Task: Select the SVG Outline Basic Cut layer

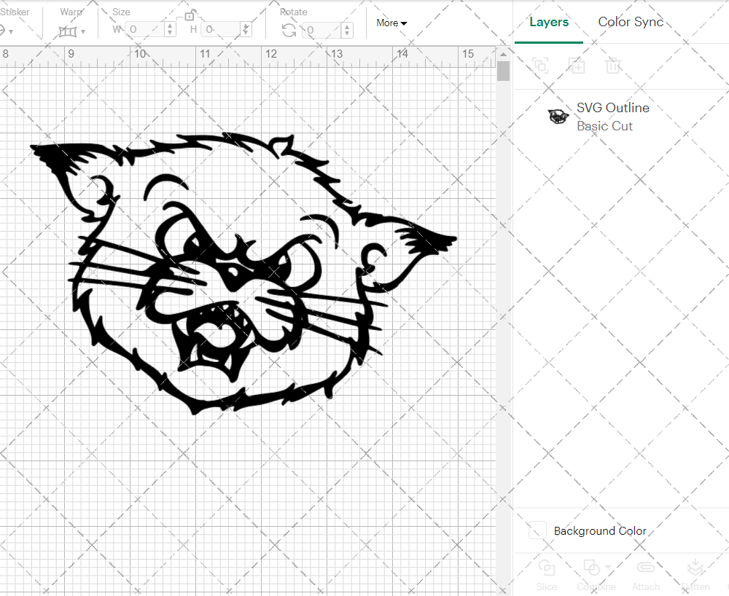Action: 612,117
